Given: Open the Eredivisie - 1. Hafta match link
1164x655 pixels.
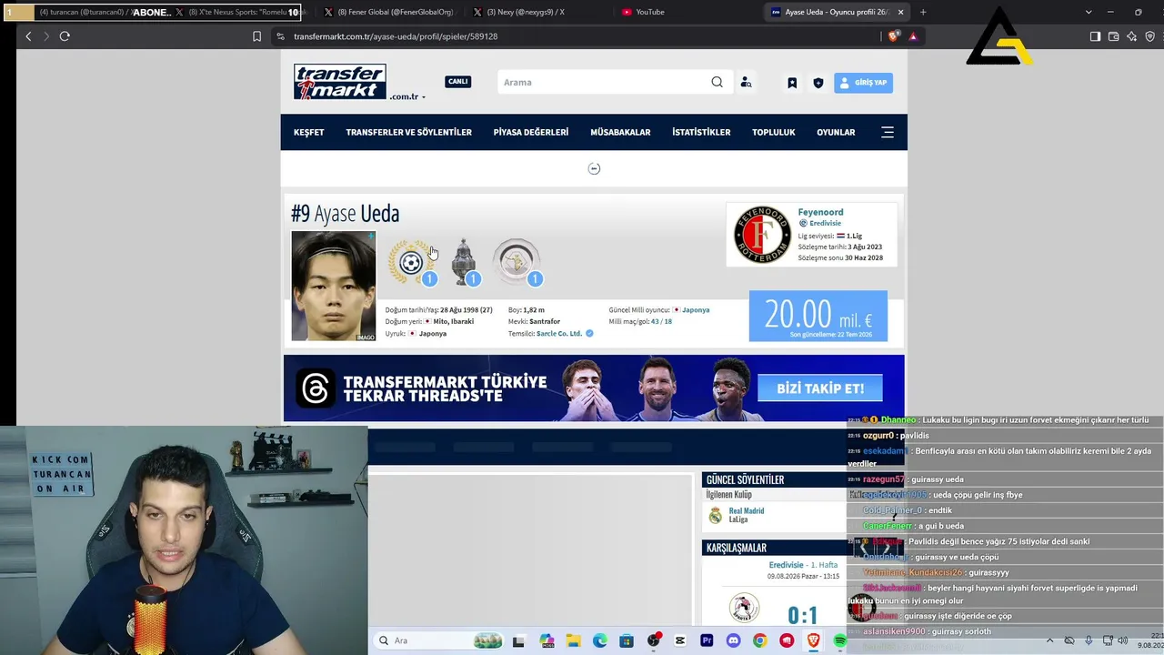Looking at the screenshot, I should point(804,565).
